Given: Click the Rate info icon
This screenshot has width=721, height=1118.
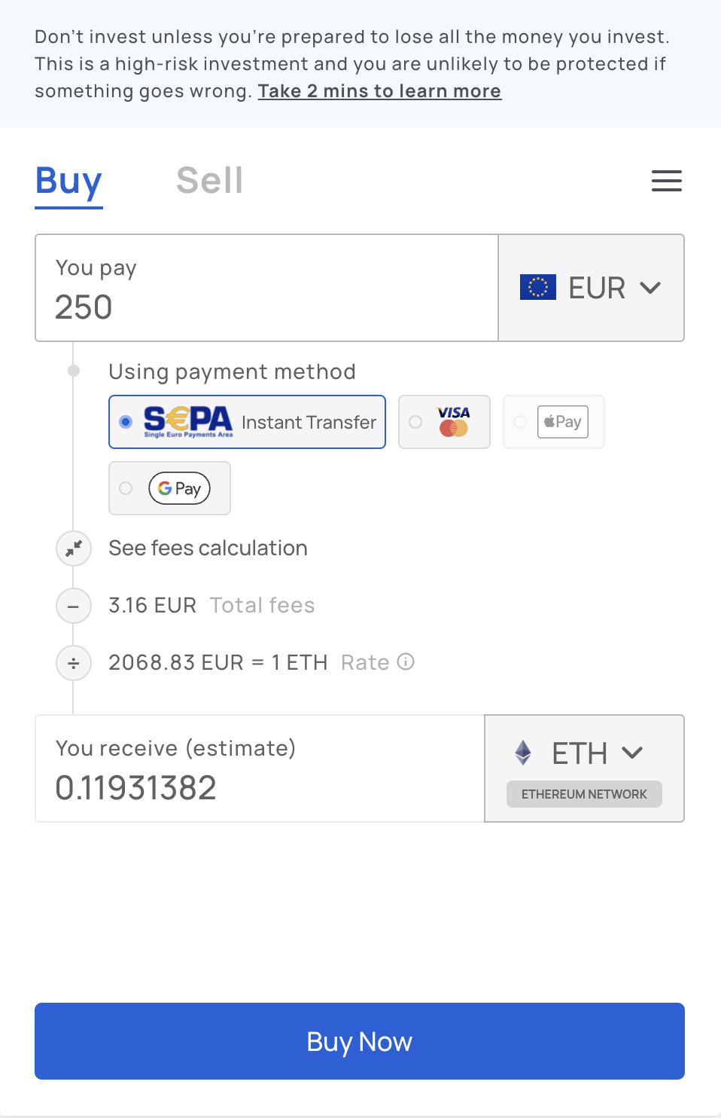Looking at the screenshot, I should pos(406,662).
